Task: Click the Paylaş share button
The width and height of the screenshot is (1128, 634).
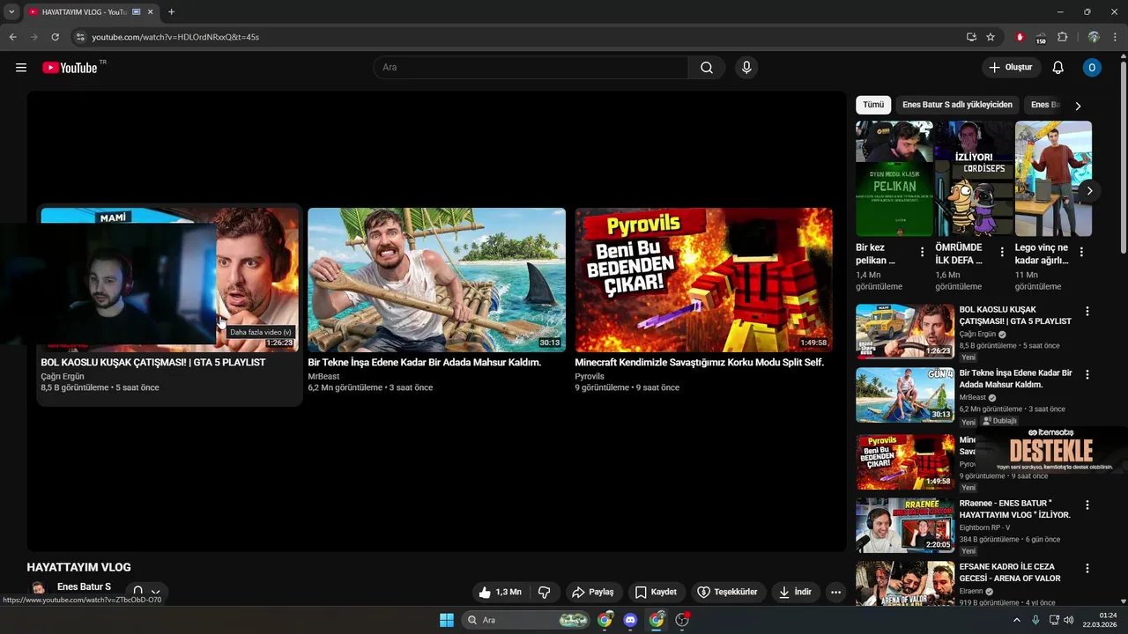Action: pyautogui.click(x=593, y=593)
